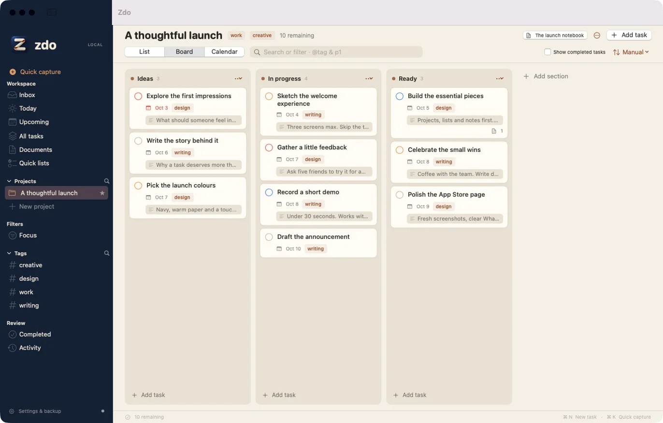The width and height of the screenshot is (663, 423).
Task: Click attachment icon on Build the essential pieces
Action: tap(494, 131)
